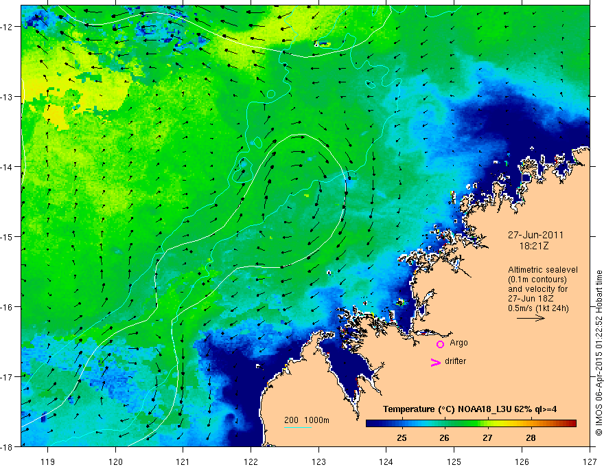
Task: Click the longitude axis label 120
Action: [x=115, y=462]
